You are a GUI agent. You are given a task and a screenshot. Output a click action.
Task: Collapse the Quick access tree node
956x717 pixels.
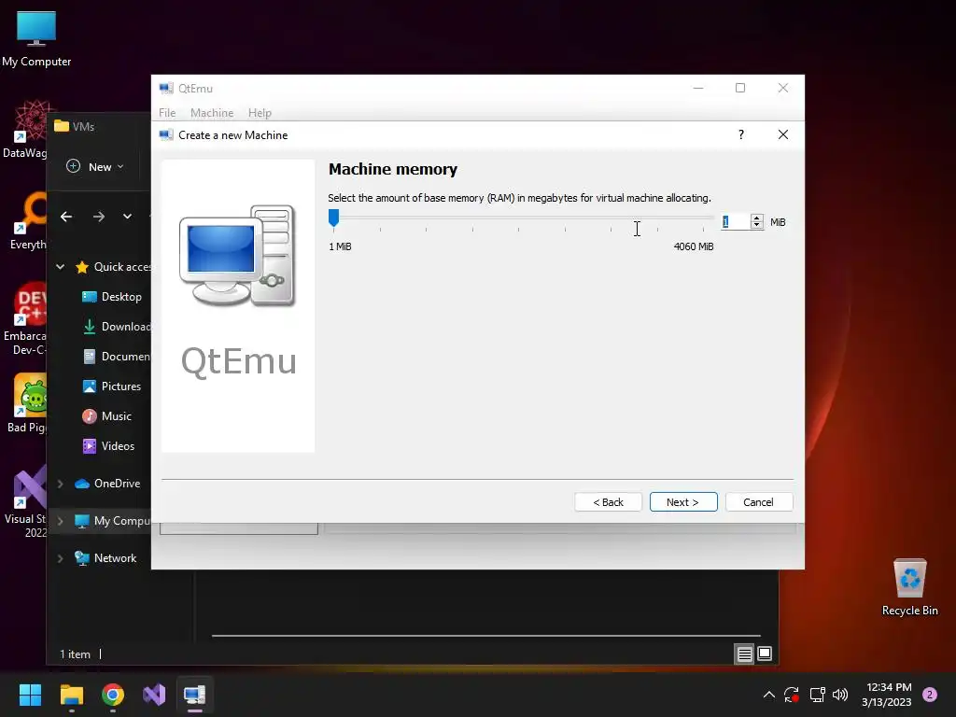pyautogui.click(x=61, y=266)
